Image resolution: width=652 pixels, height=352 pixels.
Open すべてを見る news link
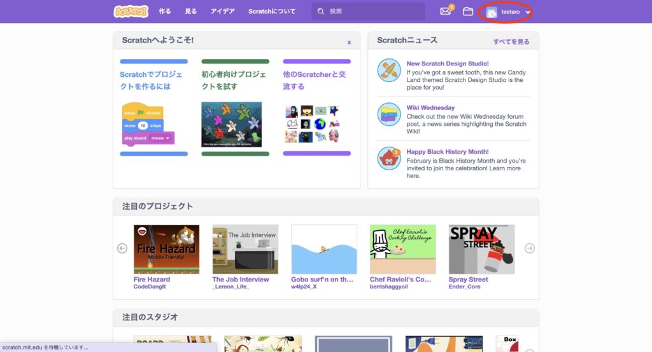tap(511, 41)
